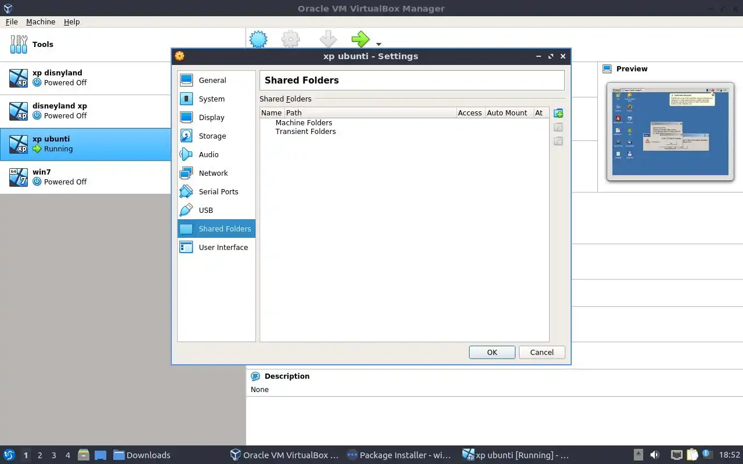This screenshot has height=464, width=743.
Task: Open the taskbar start menu icon
Action: (x=9, y=455)
